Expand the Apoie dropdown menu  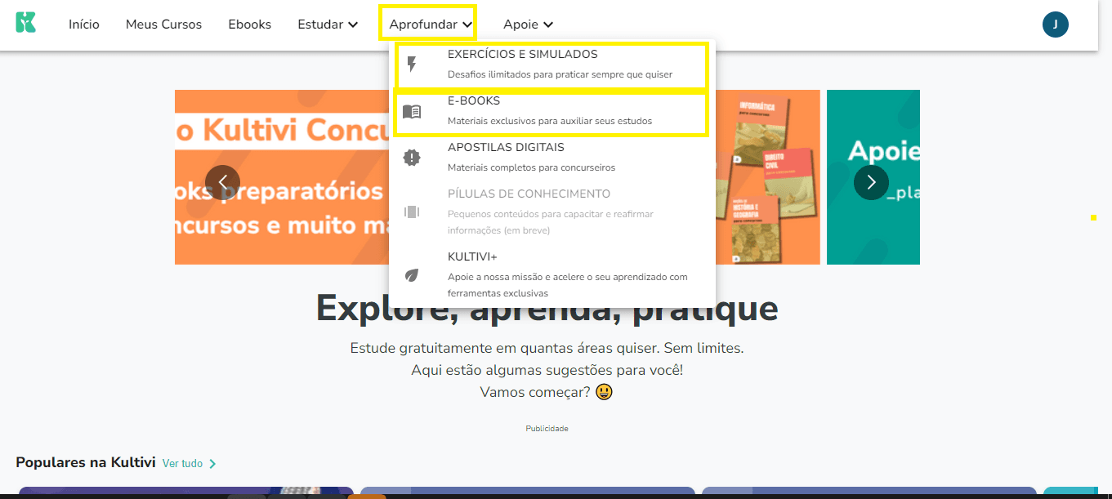coord(528,25)
